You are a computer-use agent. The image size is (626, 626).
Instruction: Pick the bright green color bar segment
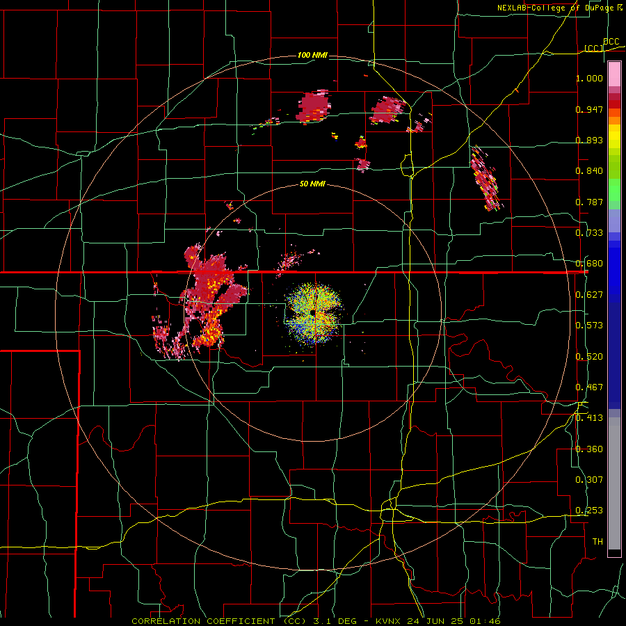[x=614, y=190]
